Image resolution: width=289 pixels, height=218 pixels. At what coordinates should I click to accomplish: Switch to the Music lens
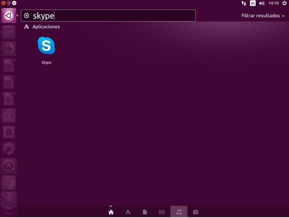click(x=179, y=212)
